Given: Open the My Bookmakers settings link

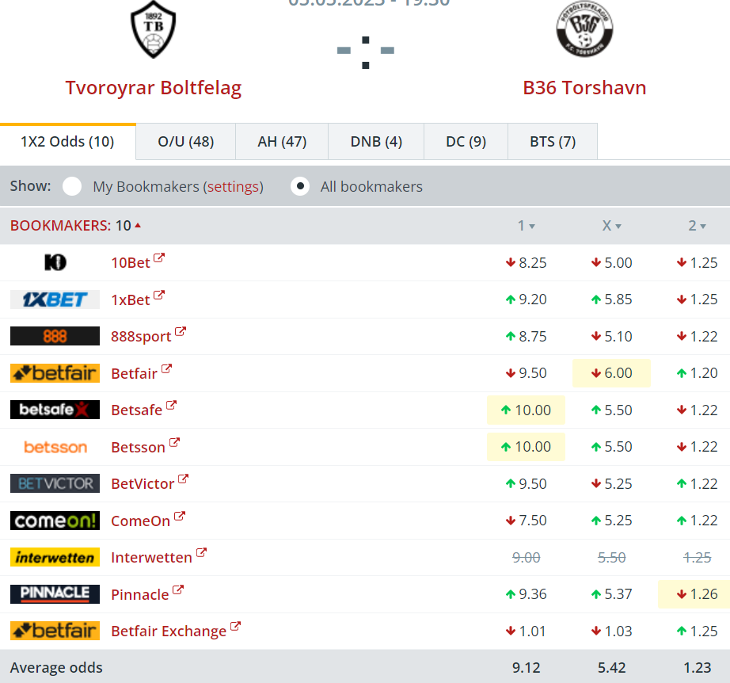Looking at the screenshot, I should (234, 187).
